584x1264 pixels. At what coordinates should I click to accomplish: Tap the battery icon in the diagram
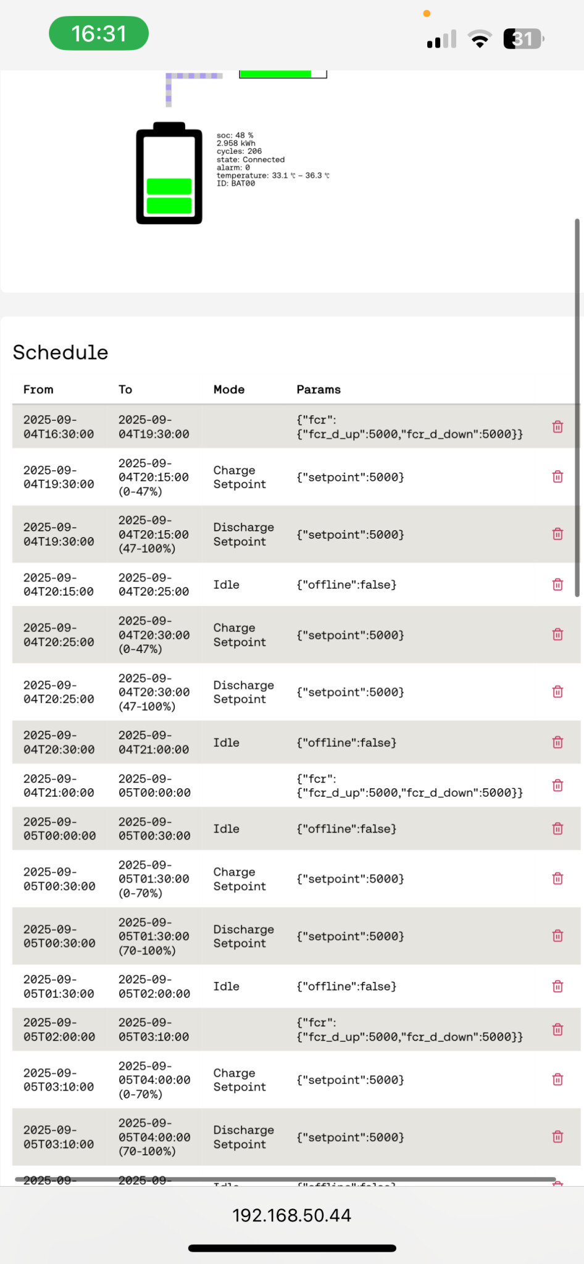(169, 173)
